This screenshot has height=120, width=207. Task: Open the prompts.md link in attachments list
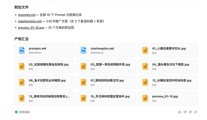(27, 15)
